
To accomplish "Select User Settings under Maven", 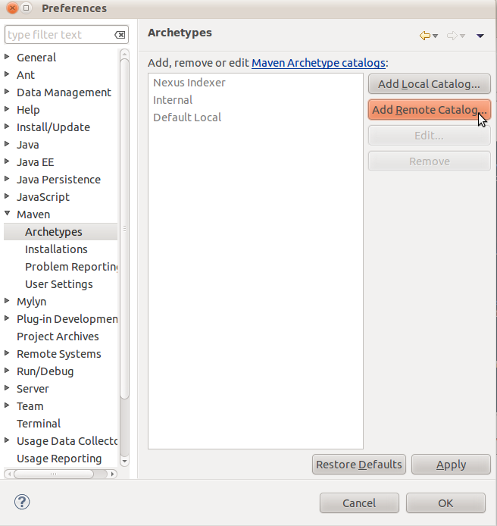I will pos(59,284).
